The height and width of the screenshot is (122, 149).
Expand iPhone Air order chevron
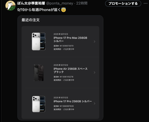(95, 73)
